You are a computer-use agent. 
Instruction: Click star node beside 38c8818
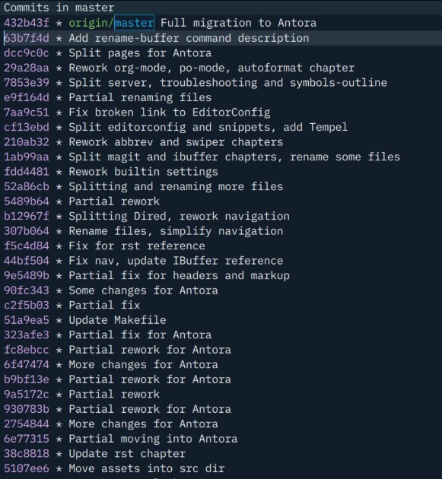click(x=59, y=454)
